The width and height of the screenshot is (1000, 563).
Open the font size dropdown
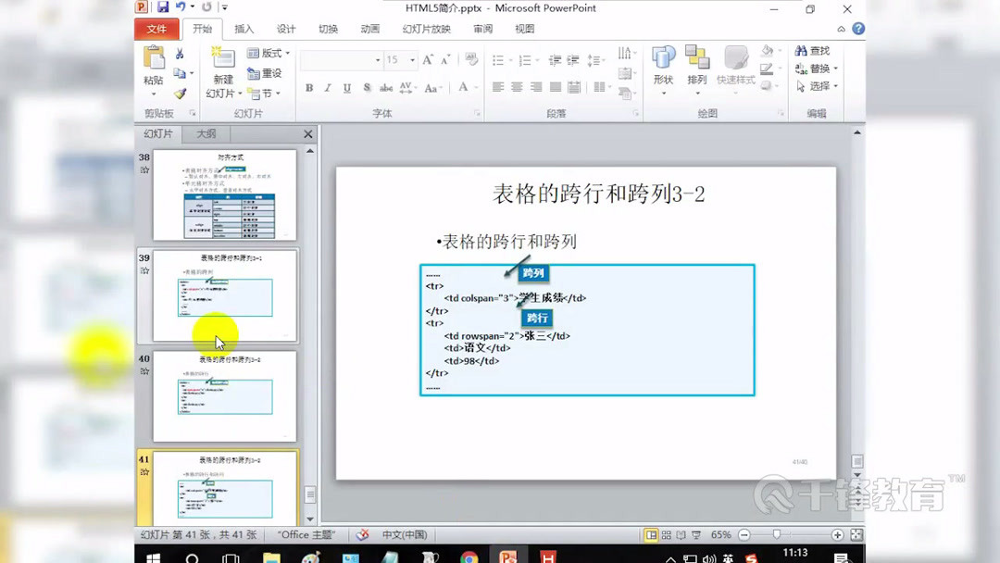point(412,59)
